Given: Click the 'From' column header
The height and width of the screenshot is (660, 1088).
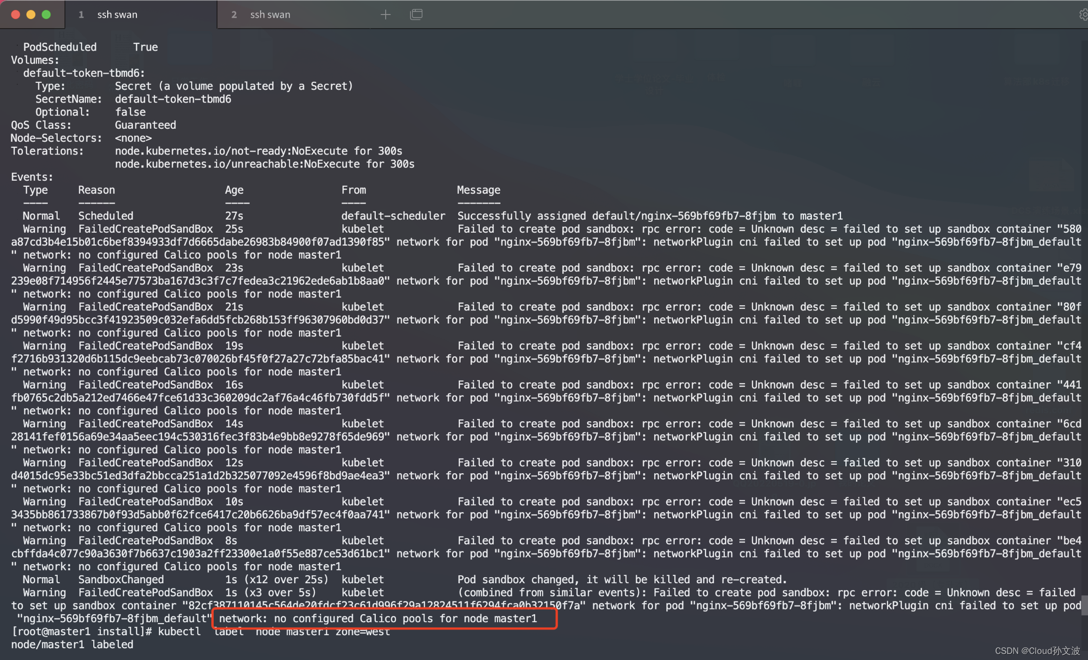Looking at the screenshot, I should click(354, 191).
